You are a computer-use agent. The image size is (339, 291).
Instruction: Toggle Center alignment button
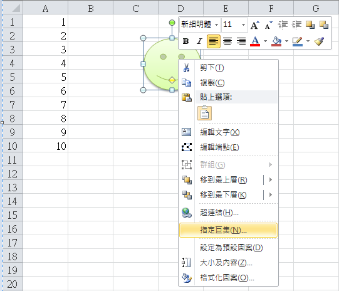[x=227, y=41]
